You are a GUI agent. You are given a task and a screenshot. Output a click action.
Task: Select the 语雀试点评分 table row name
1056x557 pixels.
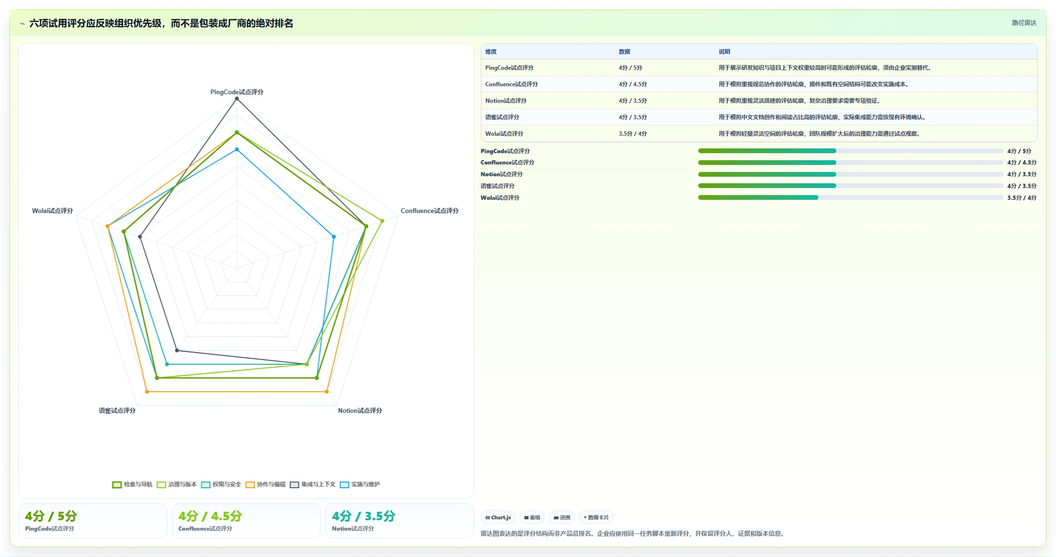[502, 117]
